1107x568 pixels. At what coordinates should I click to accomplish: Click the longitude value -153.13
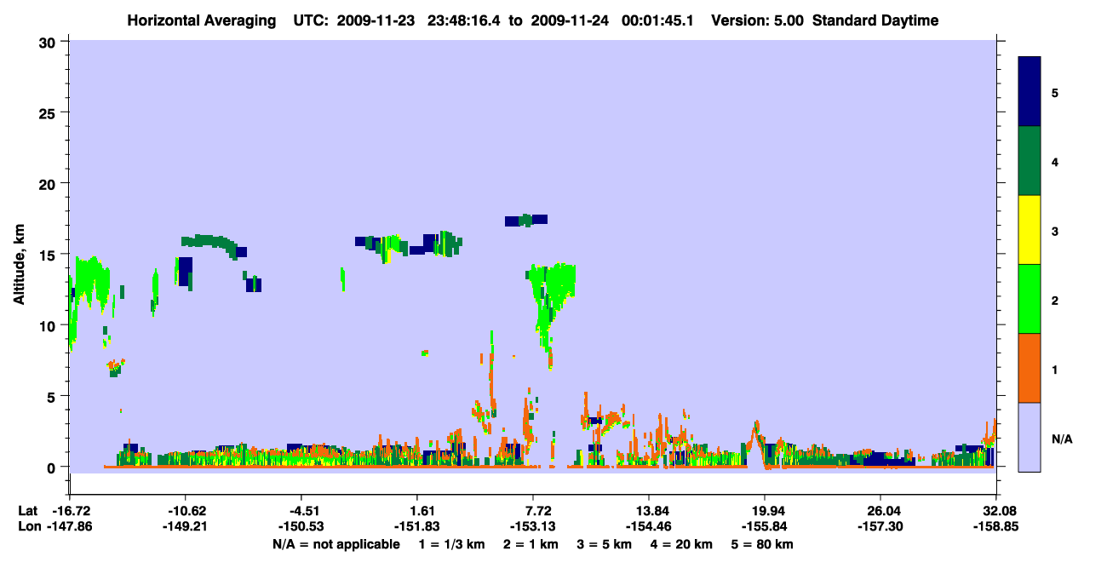[533, 526]
